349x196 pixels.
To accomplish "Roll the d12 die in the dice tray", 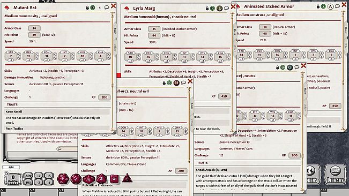I will [x=76, y=179].
